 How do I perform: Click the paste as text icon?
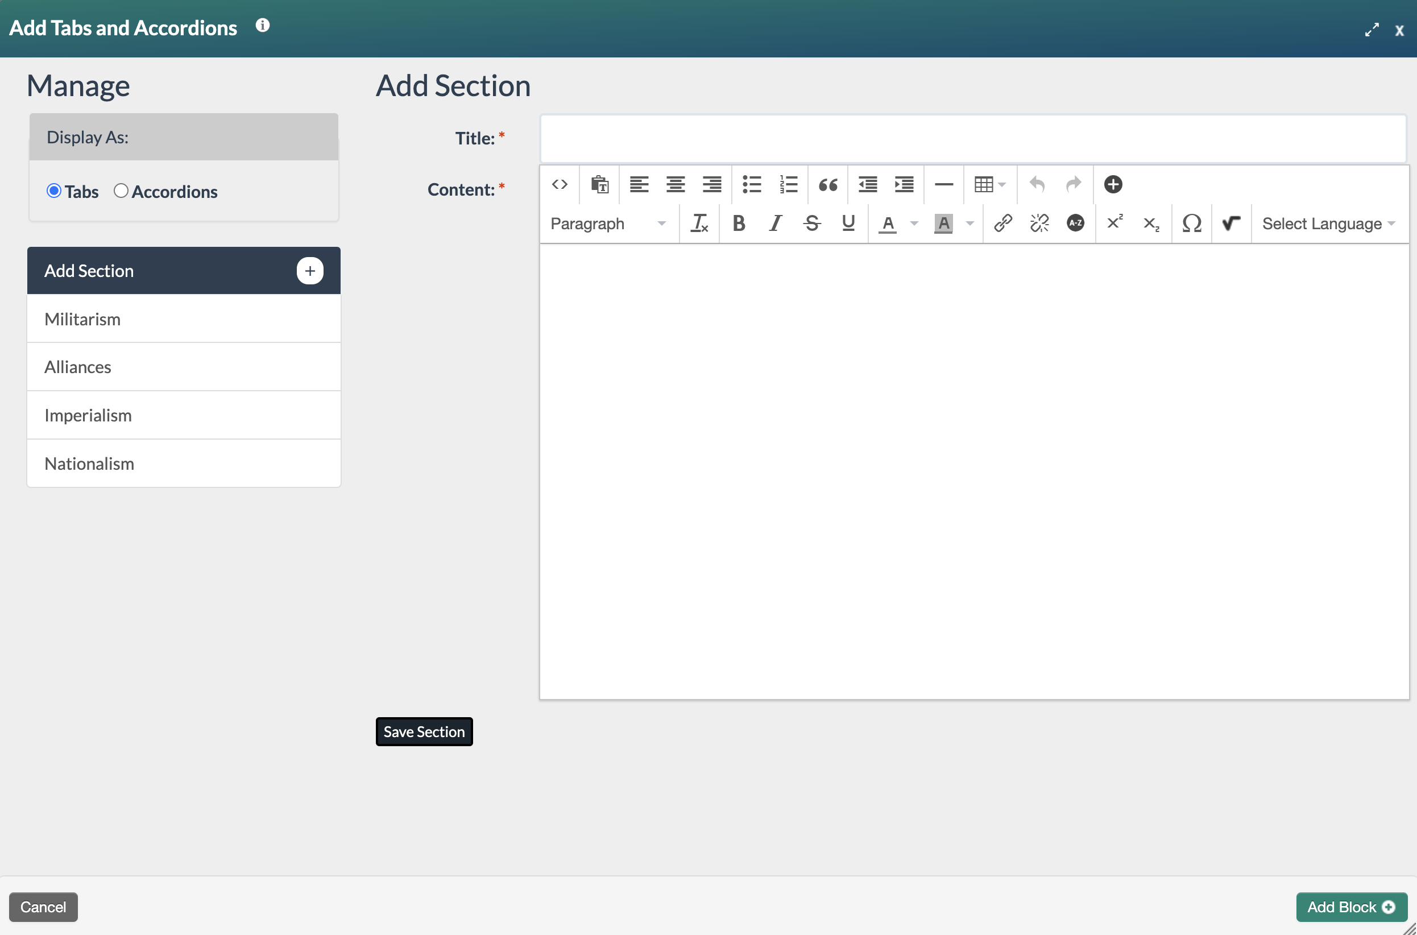599,184
